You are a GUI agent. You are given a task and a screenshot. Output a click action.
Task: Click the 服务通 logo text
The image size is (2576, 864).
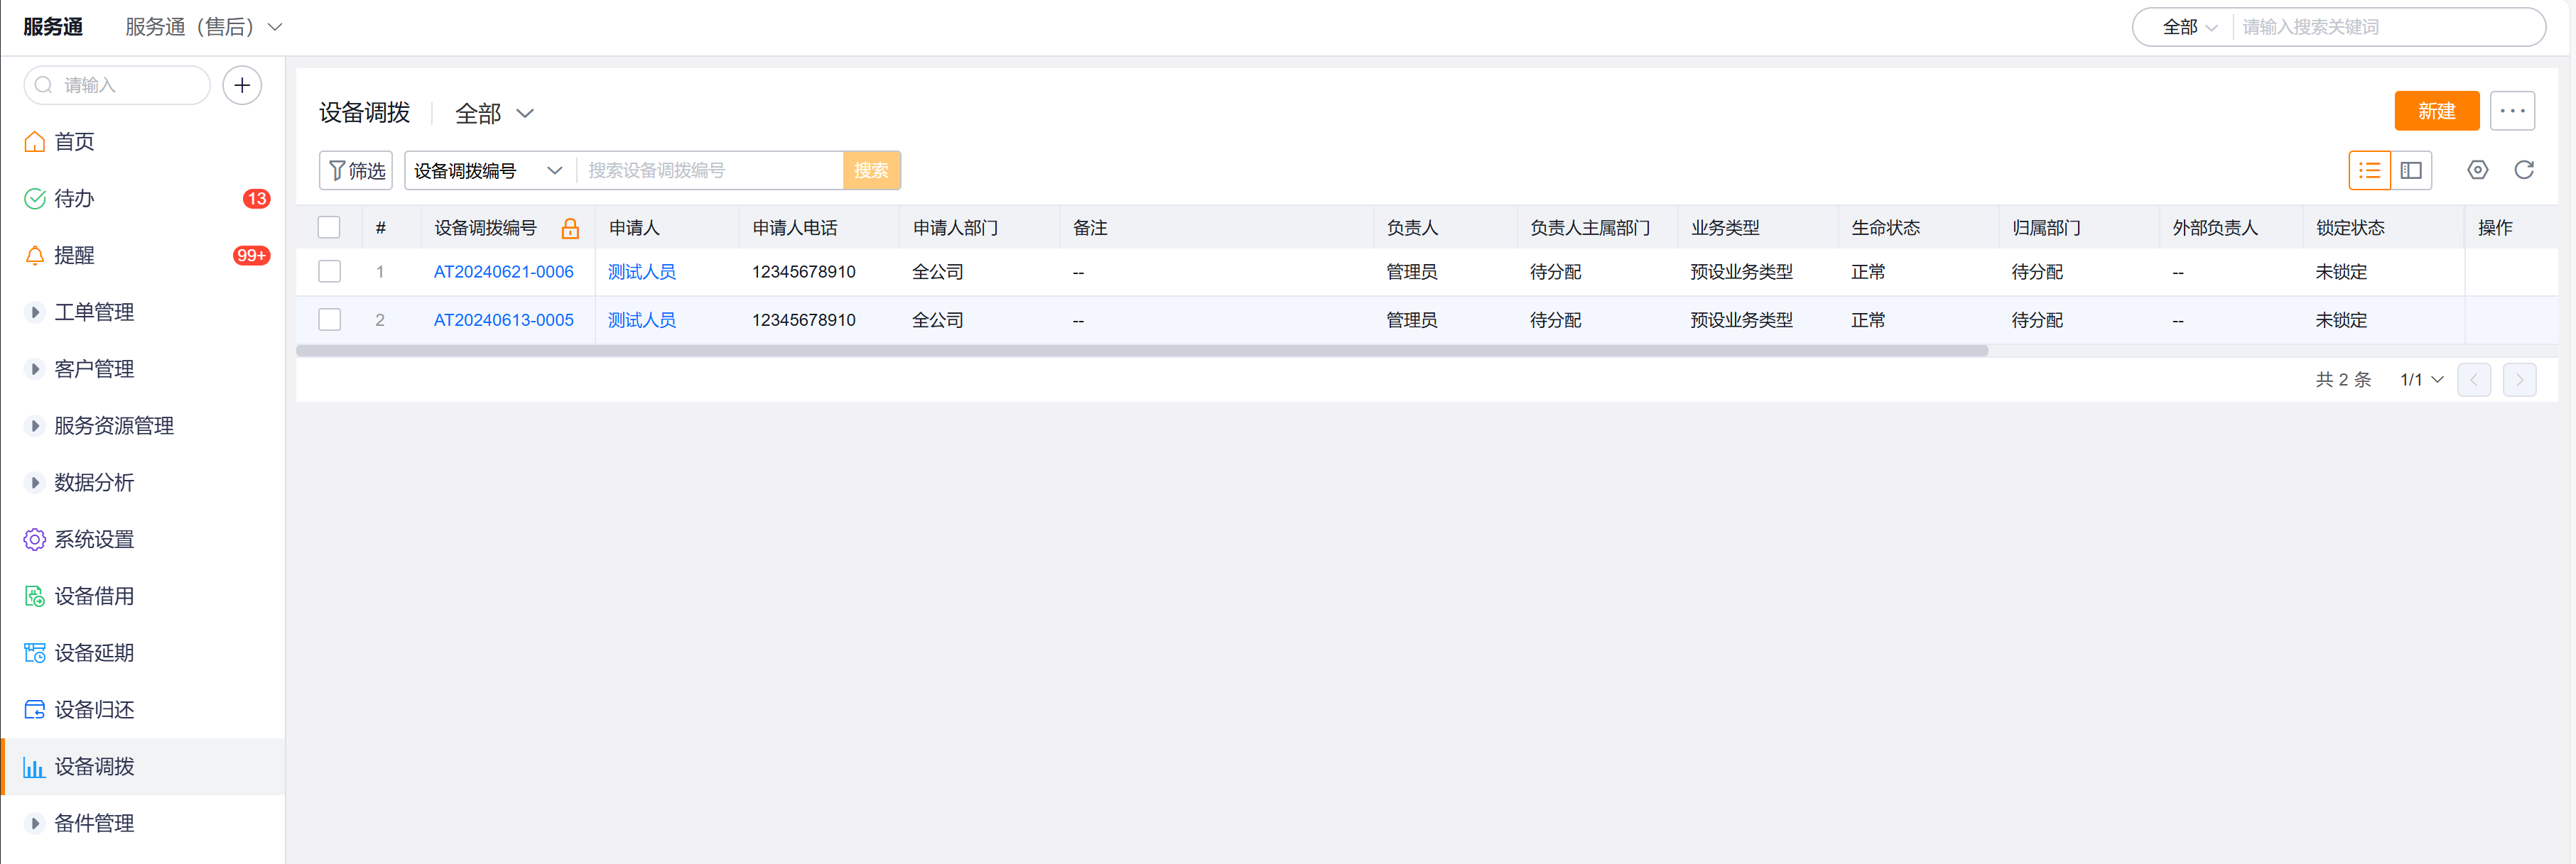coord(53,28)
